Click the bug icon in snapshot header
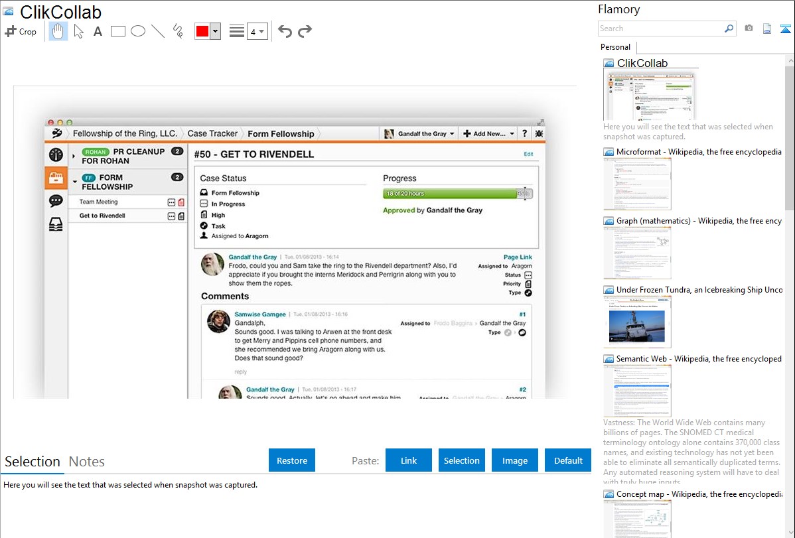This screenshot has height=538, width=795. click(539, 133)
